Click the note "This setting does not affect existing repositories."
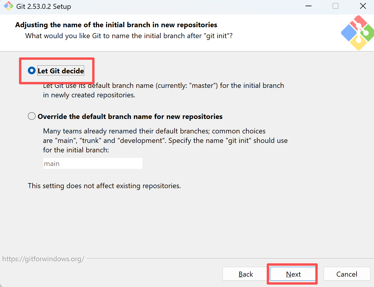This screenshot has height=287, width=374. point(104,186)
